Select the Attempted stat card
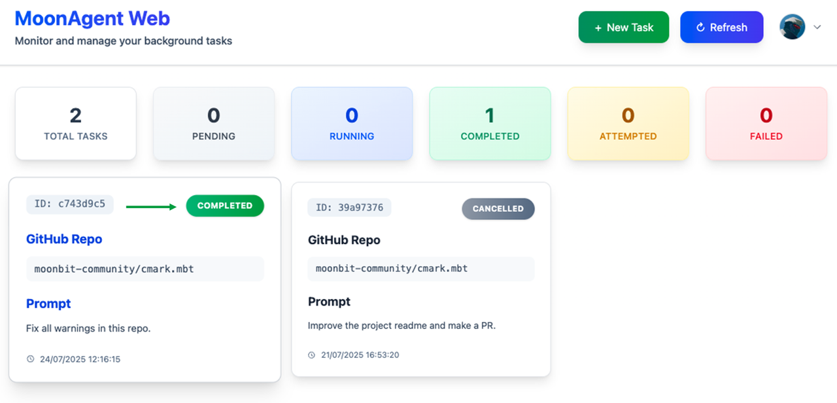The height and width of the screenshot is (403, 837). pos(628,124)
